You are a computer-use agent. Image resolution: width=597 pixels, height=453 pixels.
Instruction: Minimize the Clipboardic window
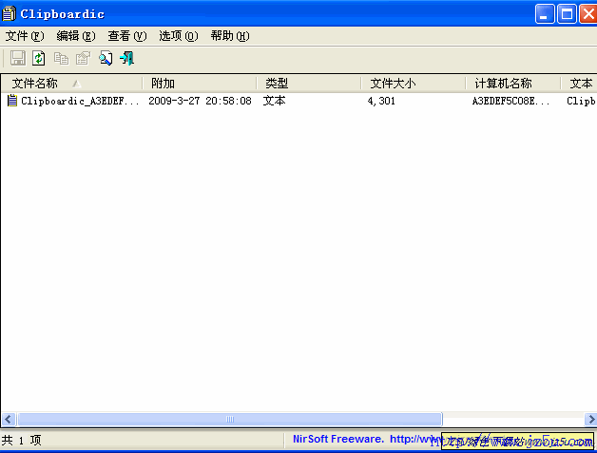tap(545, 14)
